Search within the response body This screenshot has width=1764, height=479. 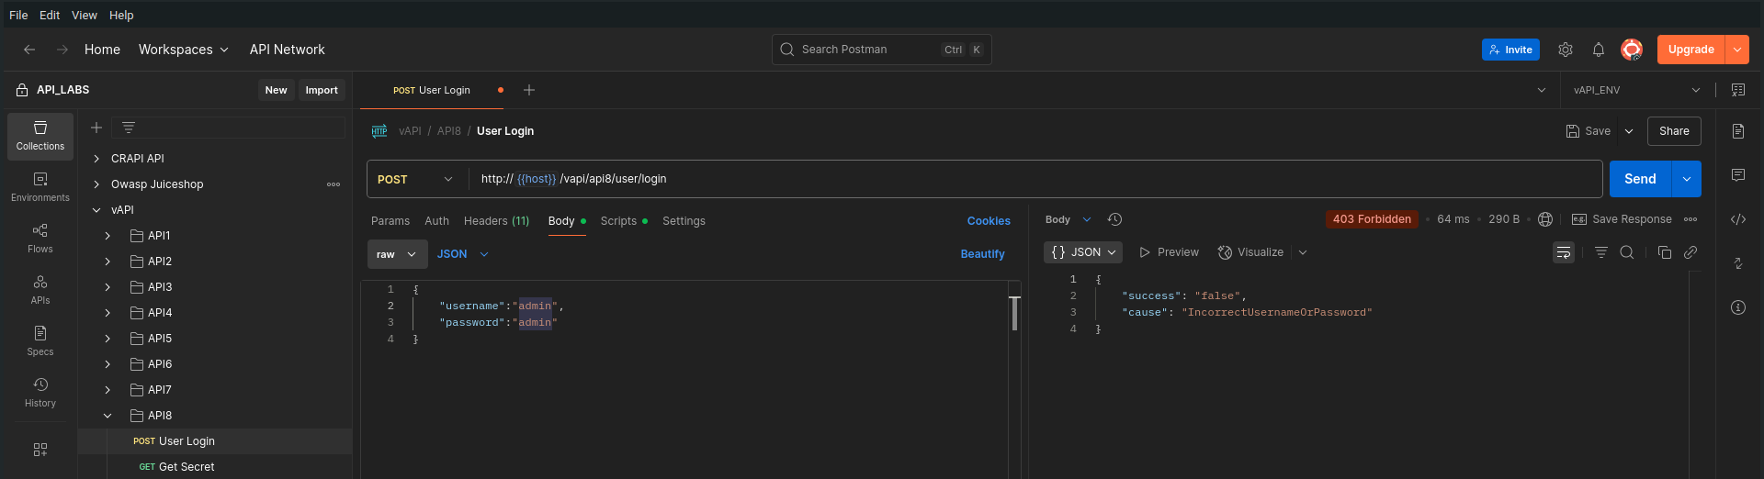(x=1627, y=252)
